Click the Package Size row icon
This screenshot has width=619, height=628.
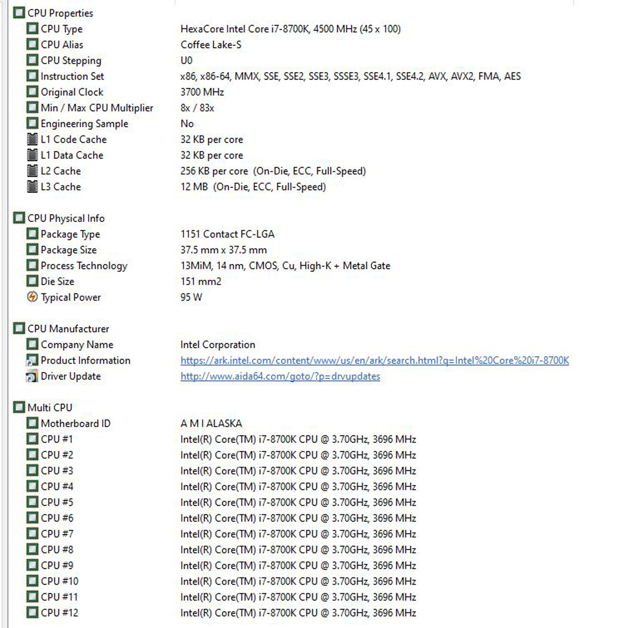32,249
